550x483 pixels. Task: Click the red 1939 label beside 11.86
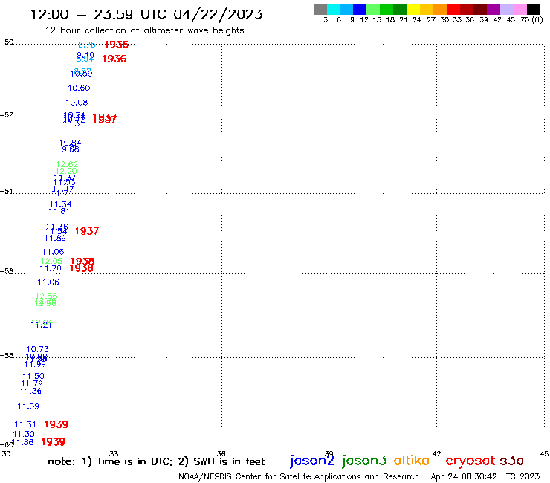(x=53, y=442)
